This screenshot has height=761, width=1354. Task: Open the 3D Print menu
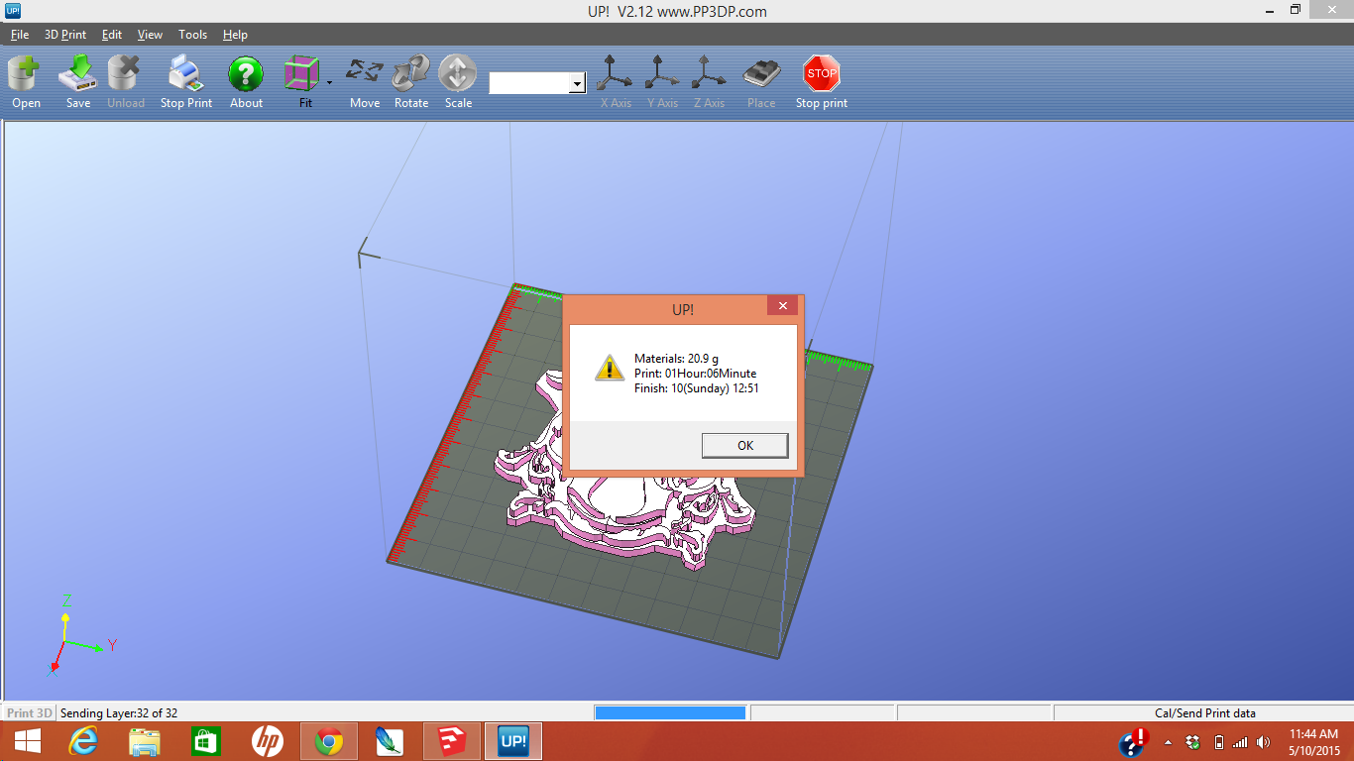64,34
